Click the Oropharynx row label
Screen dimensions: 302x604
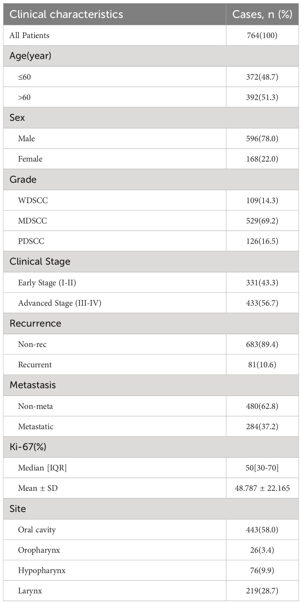[x=39, y=550]
